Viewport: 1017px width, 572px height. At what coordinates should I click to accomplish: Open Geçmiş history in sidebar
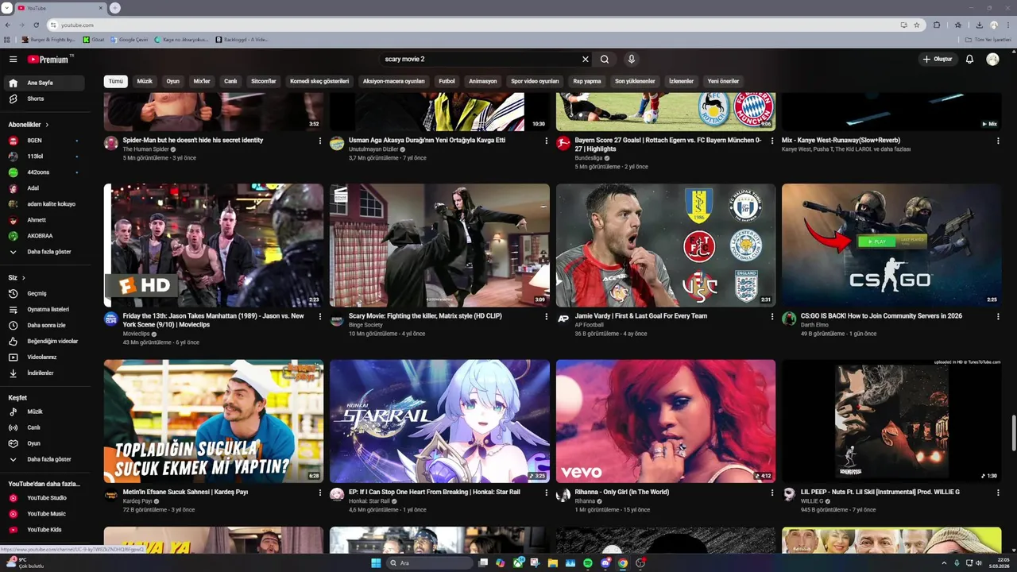45,293
